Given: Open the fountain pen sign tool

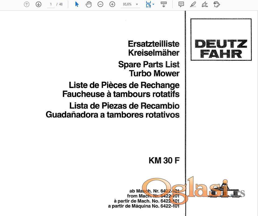Looking at the screenshot, I should [205, 4].
